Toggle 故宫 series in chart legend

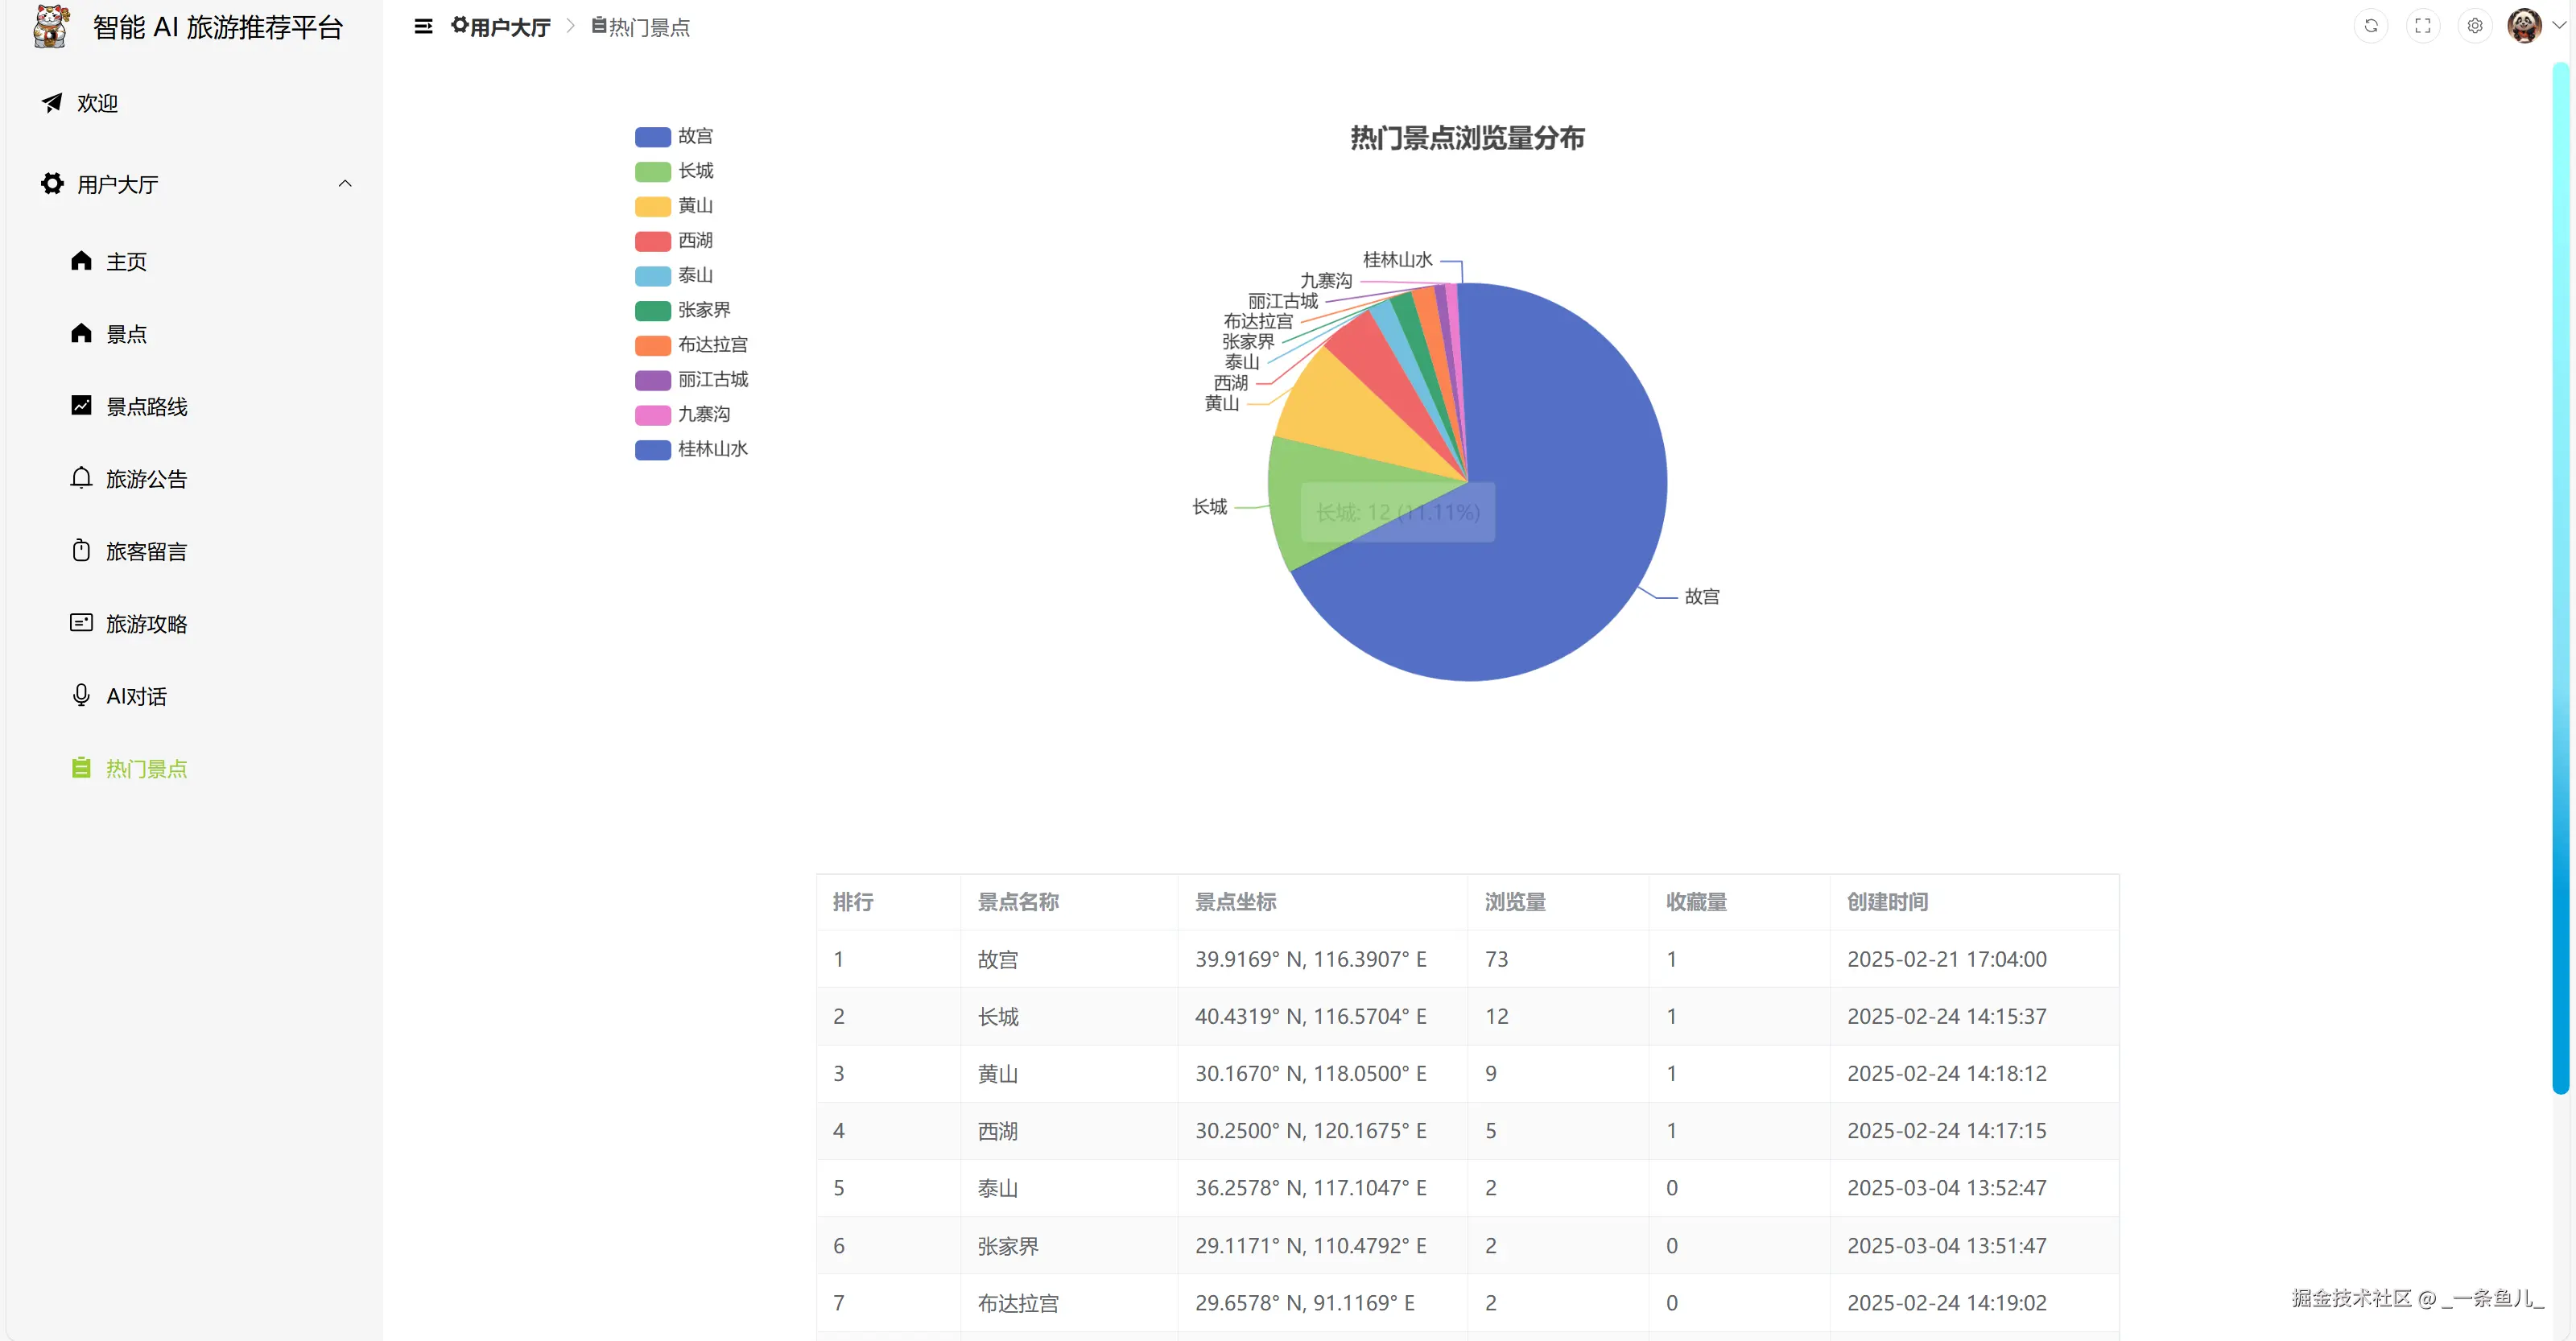pos(674,136)
